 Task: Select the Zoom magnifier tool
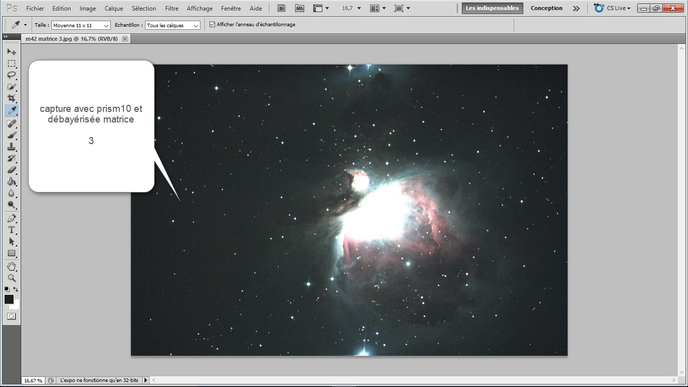[x=12, y=278]
